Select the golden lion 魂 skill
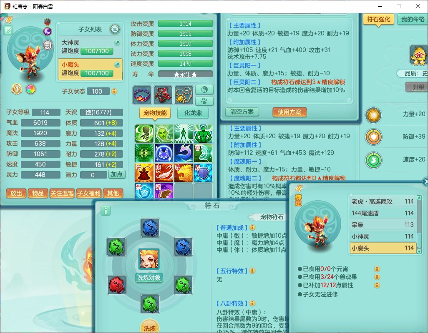 tap(184, 173)
